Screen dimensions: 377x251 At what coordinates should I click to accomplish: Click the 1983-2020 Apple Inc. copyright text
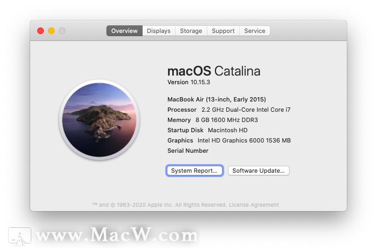(160, 205)
